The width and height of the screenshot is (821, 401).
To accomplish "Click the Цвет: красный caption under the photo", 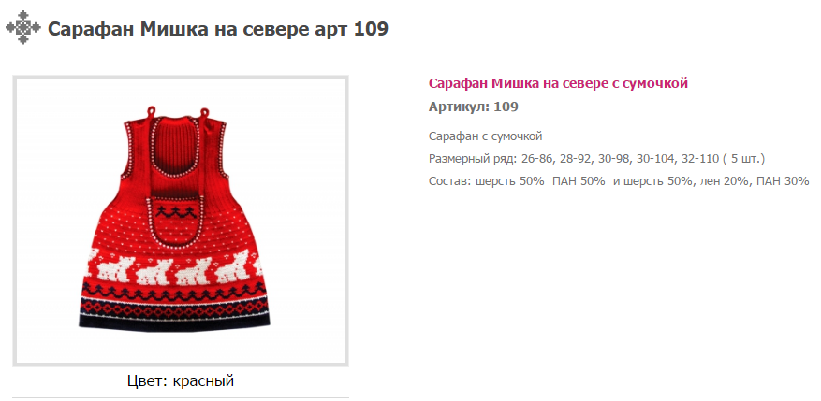I will tap(181, 381).
